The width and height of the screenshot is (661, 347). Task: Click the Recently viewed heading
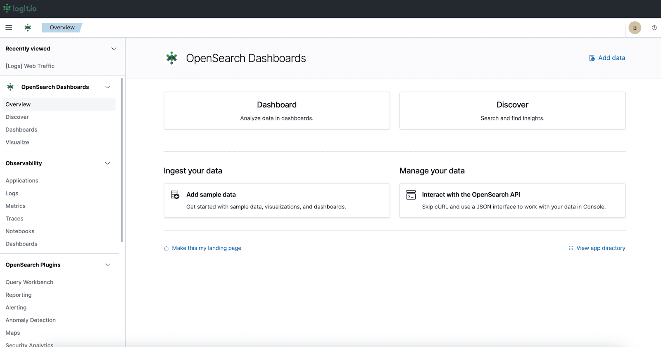[28, 49]
